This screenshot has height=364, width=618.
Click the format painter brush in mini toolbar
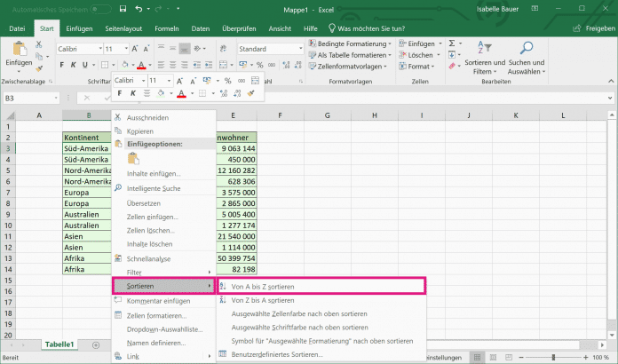[251, 92]
